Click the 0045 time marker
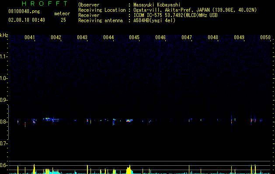 (134, 37)
